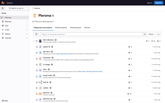Click the Operate icon in the sidebar
The width and height of the screenshot is (165, 103).
click(3, 38)
